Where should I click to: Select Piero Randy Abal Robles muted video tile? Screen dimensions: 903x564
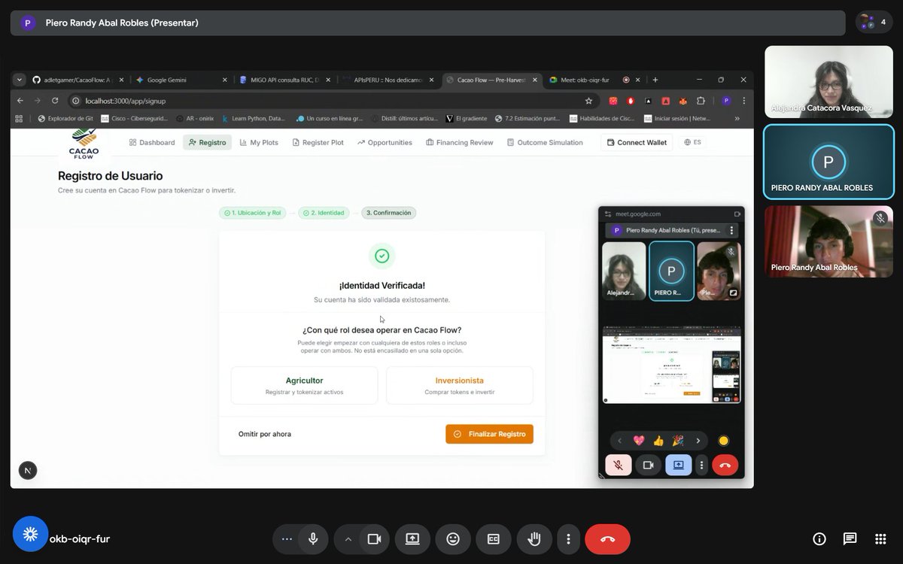[x=829, y=241]
